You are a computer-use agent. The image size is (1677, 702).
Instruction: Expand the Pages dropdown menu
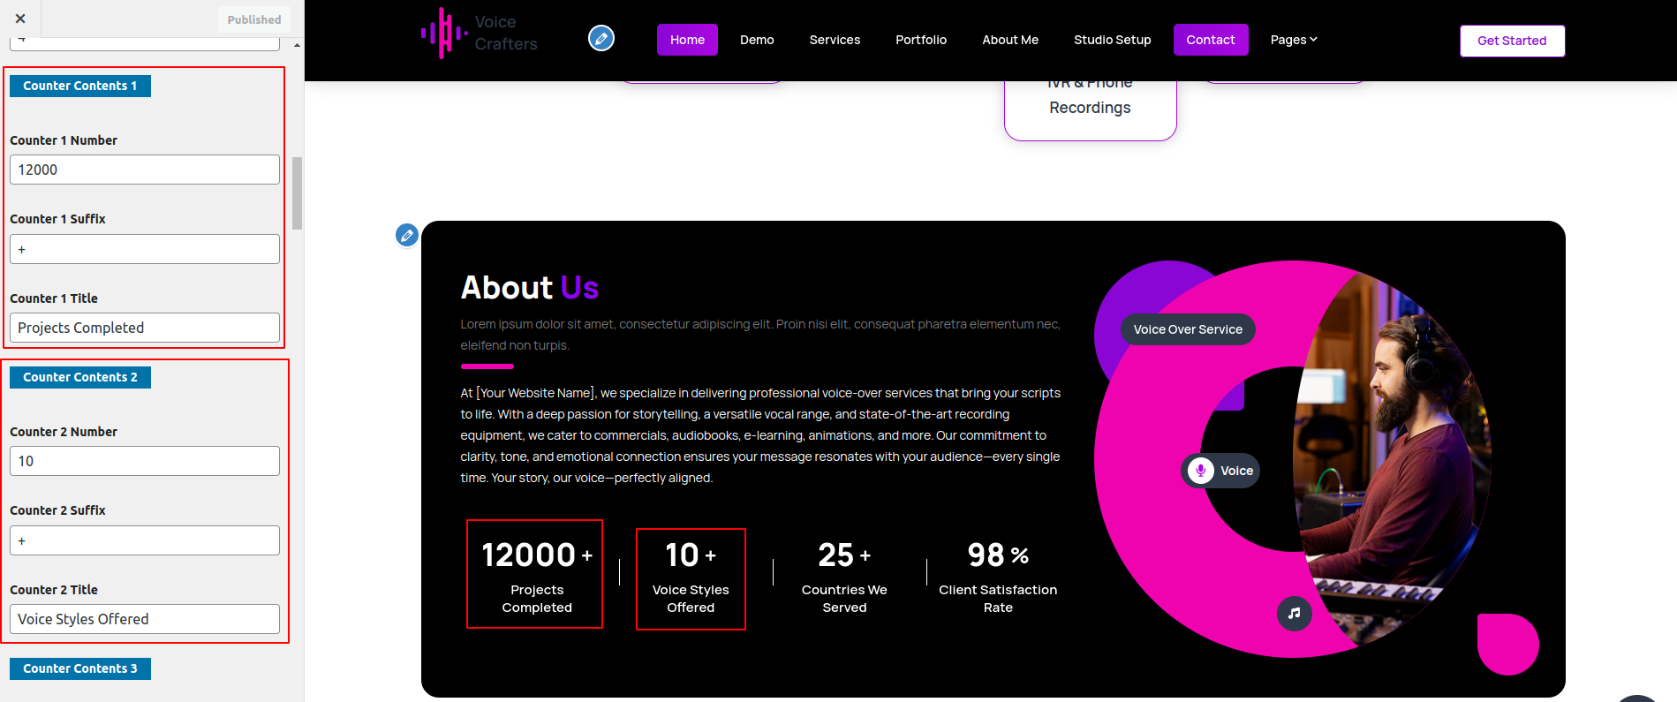coord(1293,40)
